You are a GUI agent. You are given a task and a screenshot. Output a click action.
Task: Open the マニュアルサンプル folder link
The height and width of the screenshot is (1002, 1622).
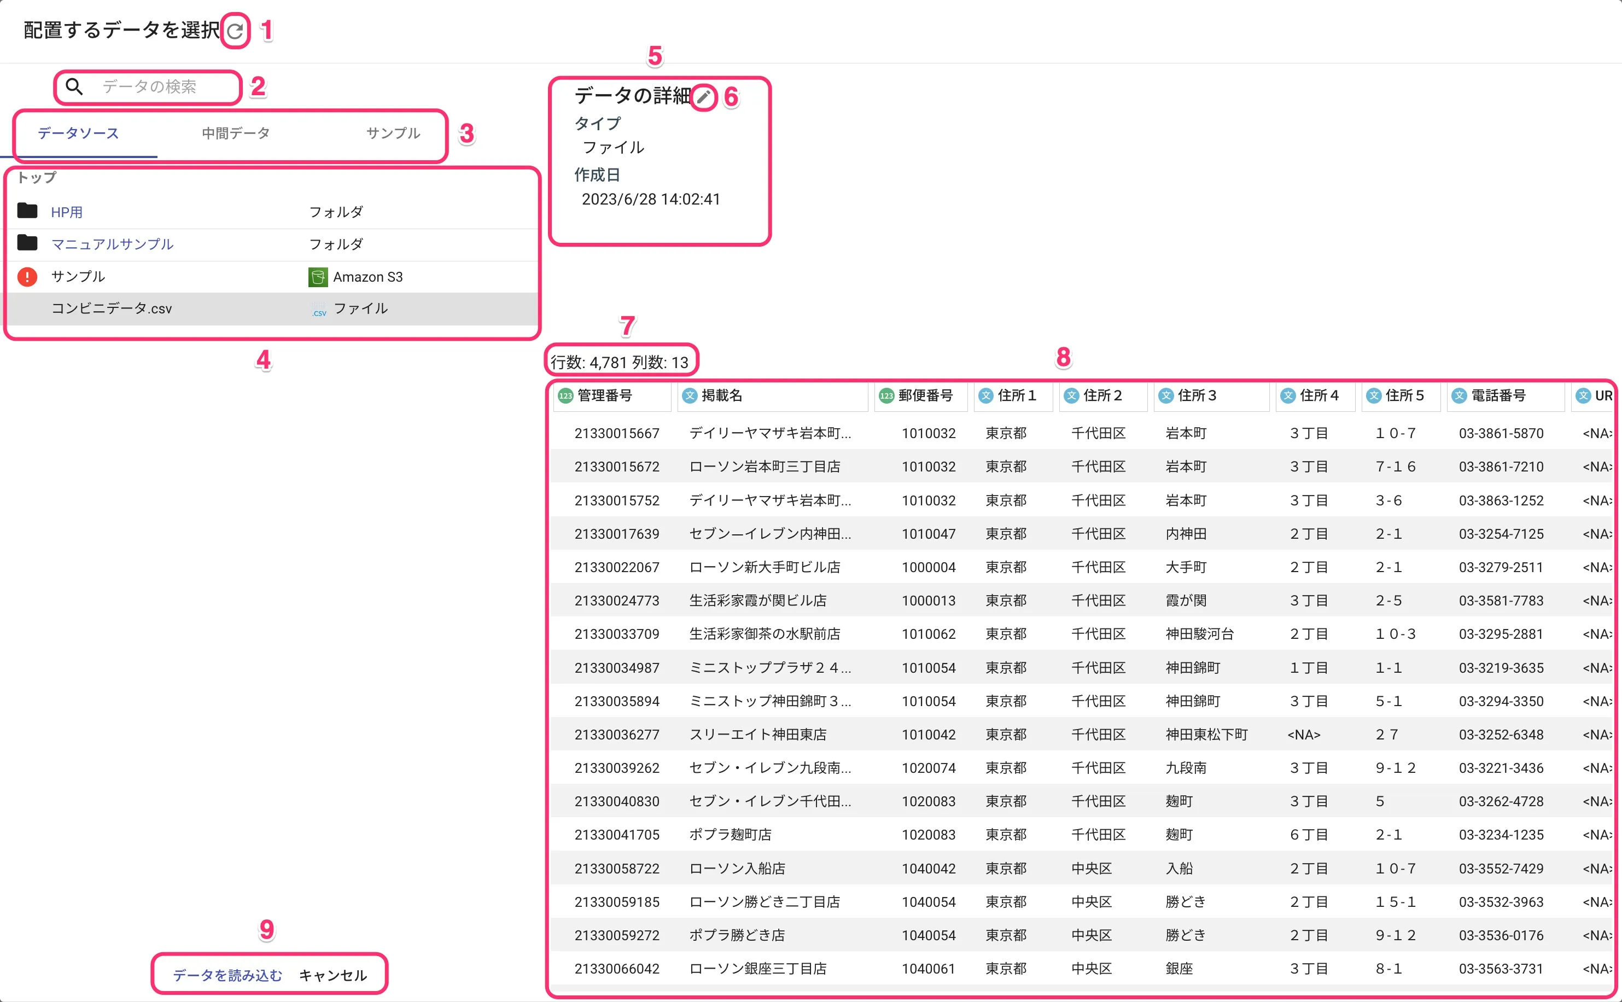[x=113, y=244]
